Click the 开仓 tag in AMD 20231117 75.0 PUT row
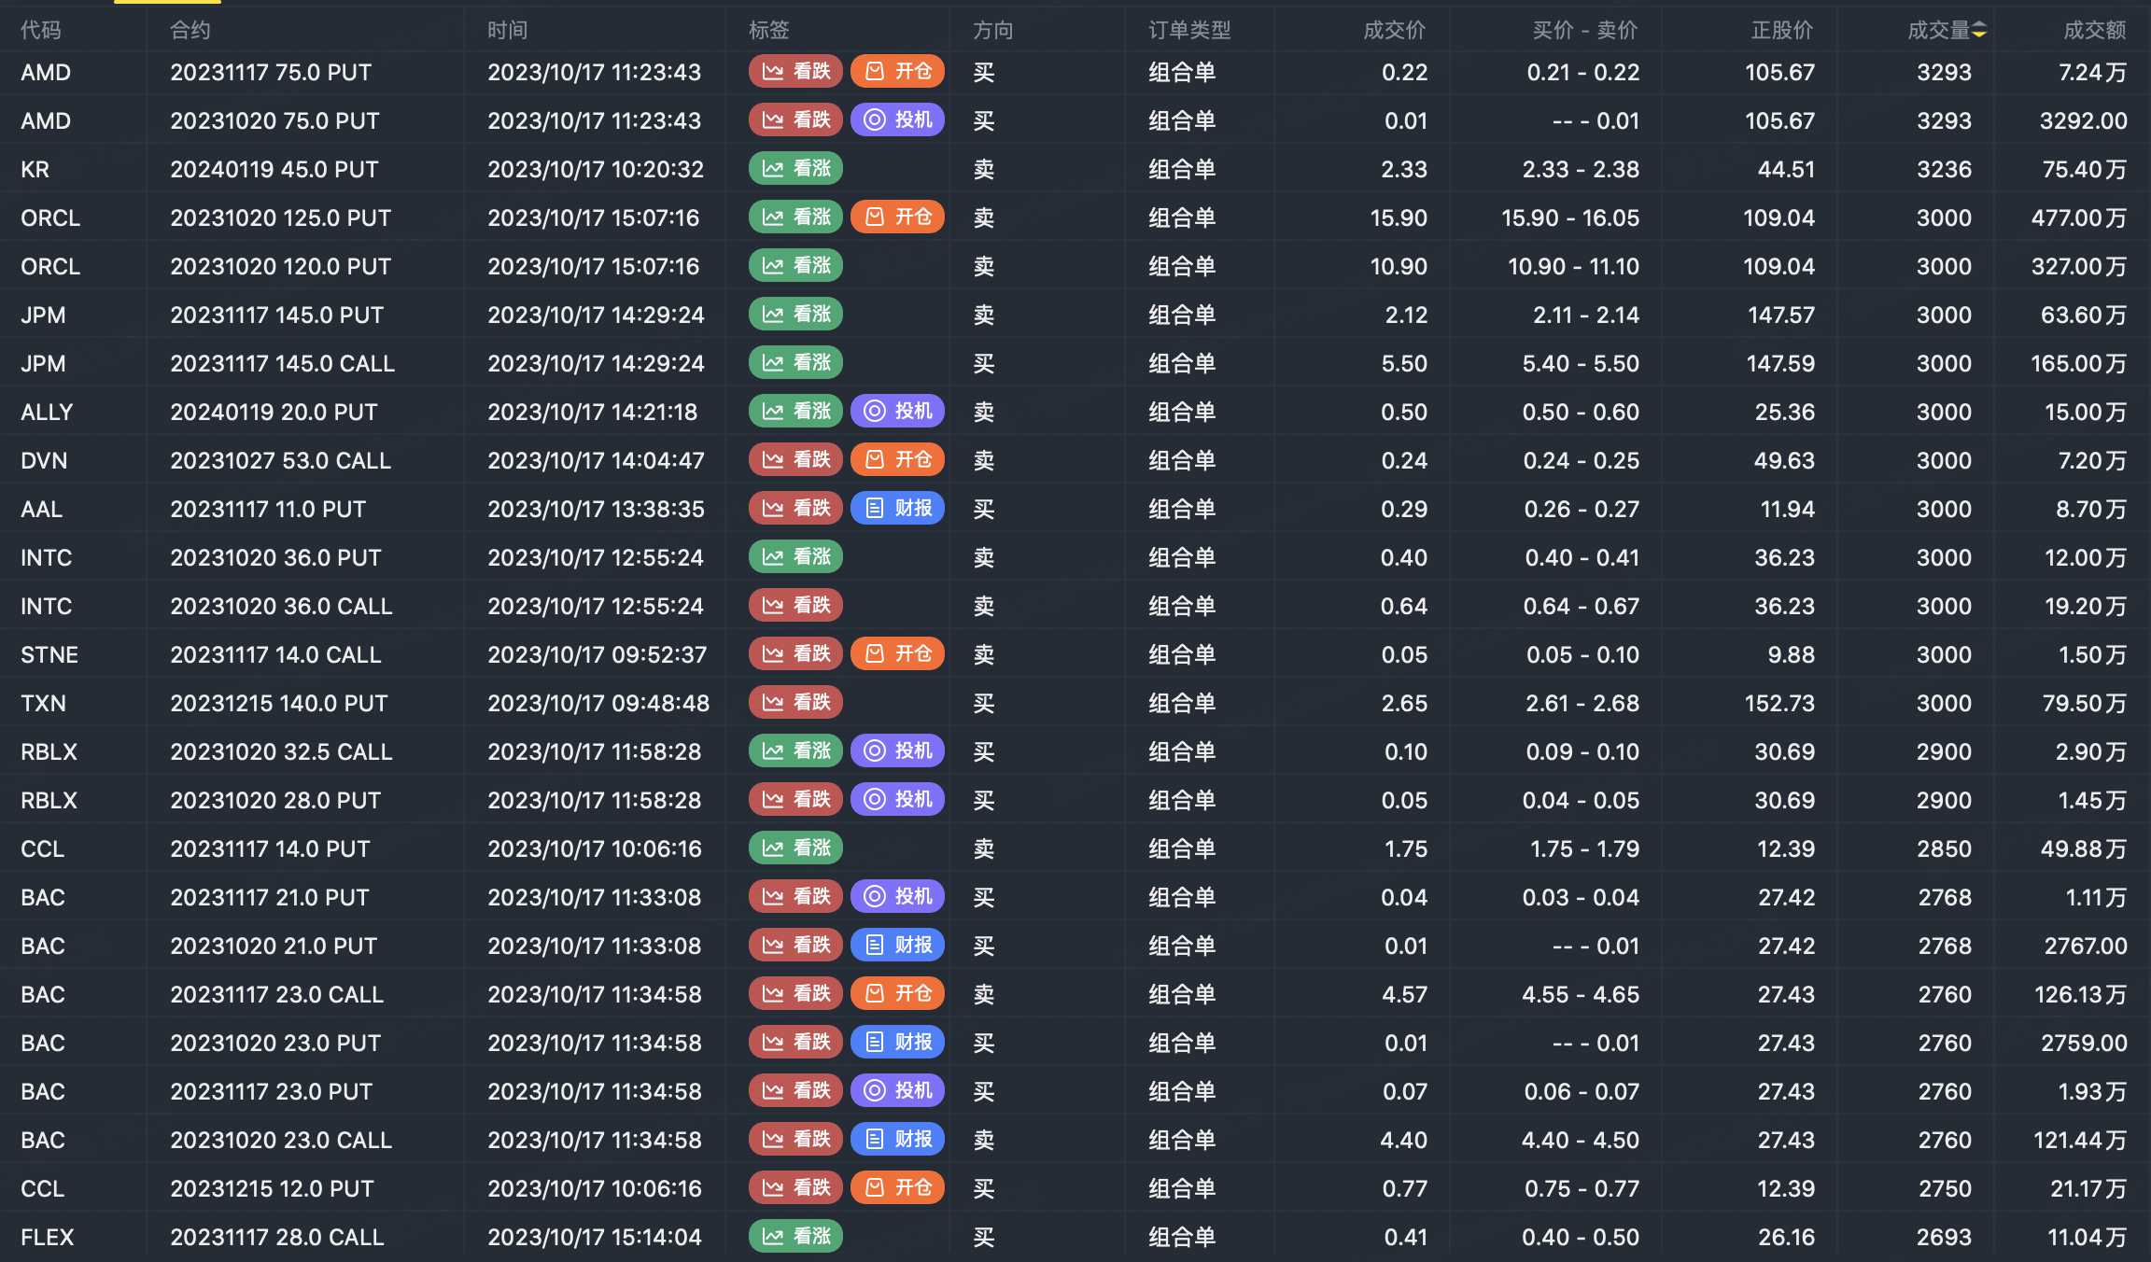 pyautogui.click(x=898, y=72)
